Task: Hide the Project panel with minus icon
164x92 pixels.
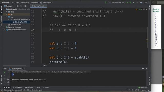Action: coord(28,6)
